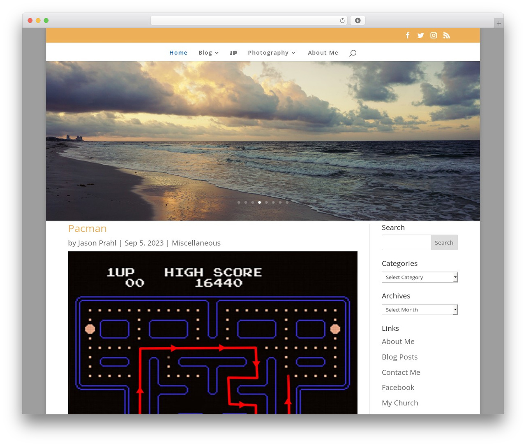Open the Pacman post title
The height and width of the screenshot is (446, 526).
pos(87,228)
